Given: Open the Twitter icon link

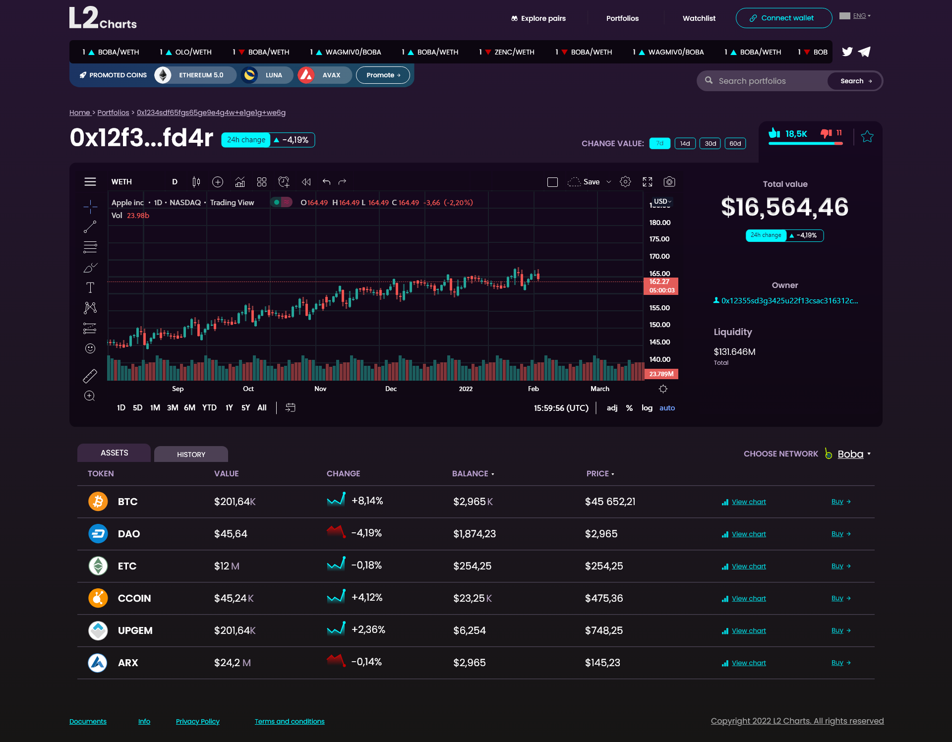Looking at the screenshot, I should (x=847, y=52).
